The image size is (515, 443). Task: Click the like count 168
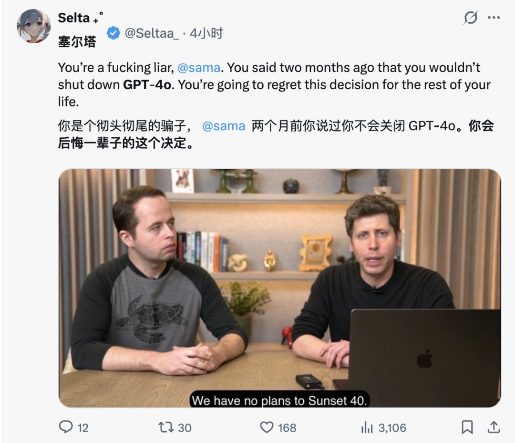click(x=287, y=428)
